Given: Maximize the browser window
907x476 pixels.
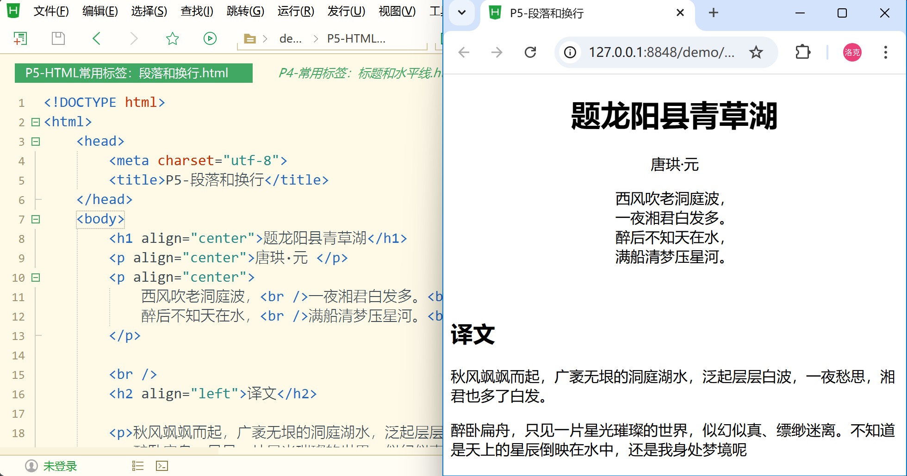Looking at the screenshot, I should (842, 13).
